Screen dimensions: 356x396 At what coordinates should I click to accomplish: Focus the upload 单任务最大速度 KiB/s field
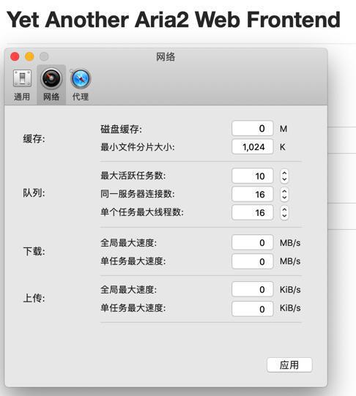(x=253, y=309)
